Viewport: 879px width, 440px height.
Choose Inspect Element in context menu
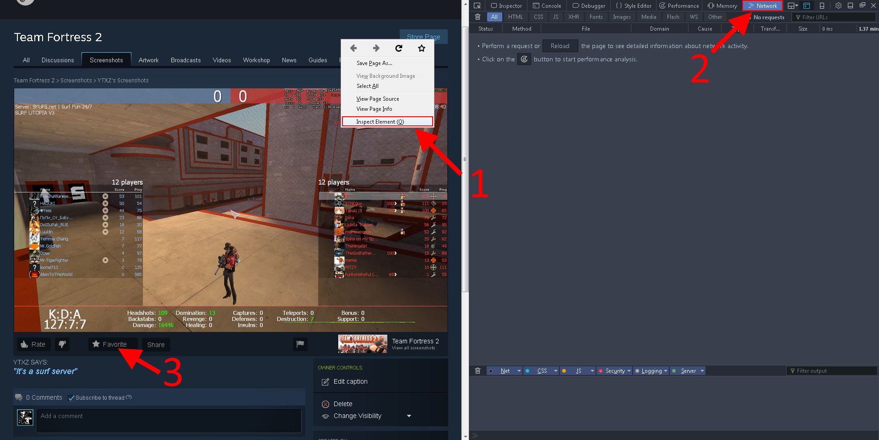point(387,122)
